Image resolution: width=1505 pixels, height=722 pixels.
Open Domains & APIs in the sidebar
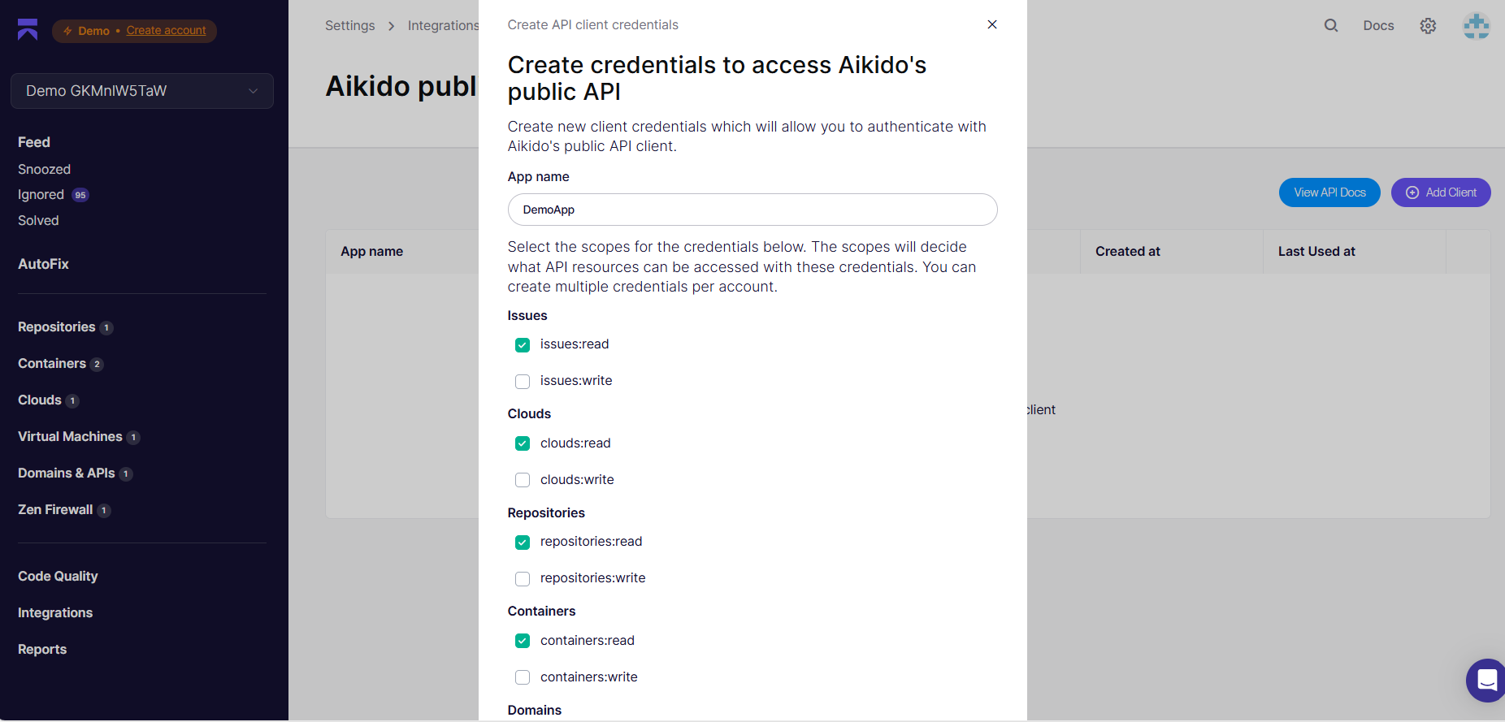point(66,473)
